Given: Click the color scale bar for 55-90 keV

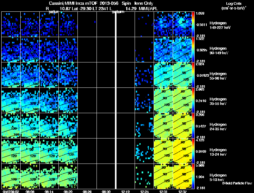Looking at the screenshot, I should click(x=193, y=75).
